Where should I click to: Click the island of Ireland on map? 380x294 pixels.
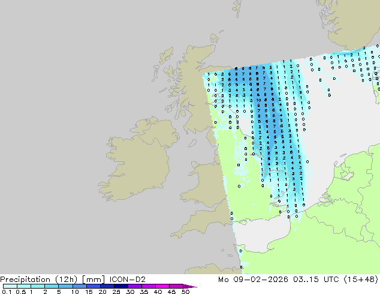coord(138,159)
